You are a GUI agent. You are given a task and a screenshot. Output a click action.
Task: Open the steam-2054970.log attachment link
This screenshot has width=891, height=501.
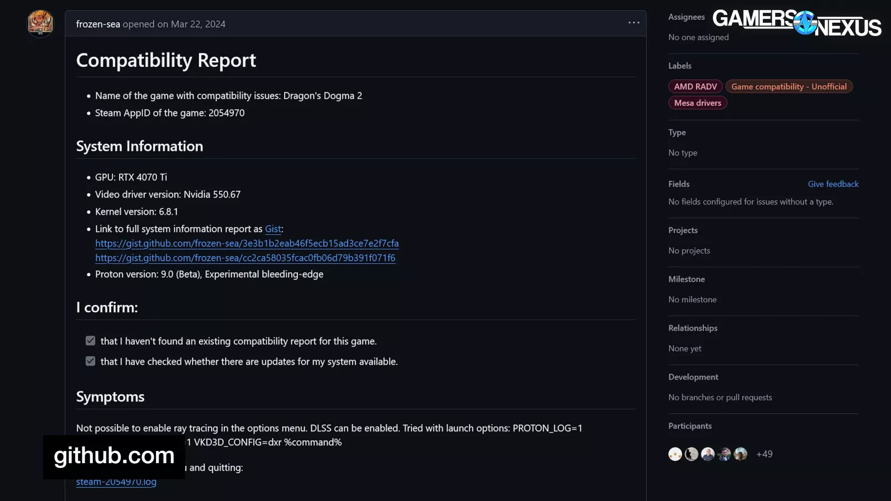[x=116, y=482]
